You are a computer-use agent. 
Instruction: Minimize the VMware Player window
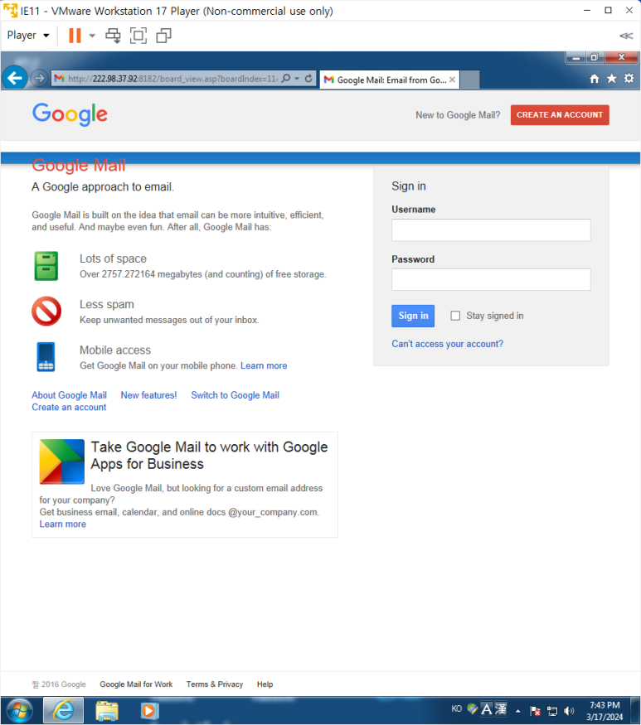[587, 10]
